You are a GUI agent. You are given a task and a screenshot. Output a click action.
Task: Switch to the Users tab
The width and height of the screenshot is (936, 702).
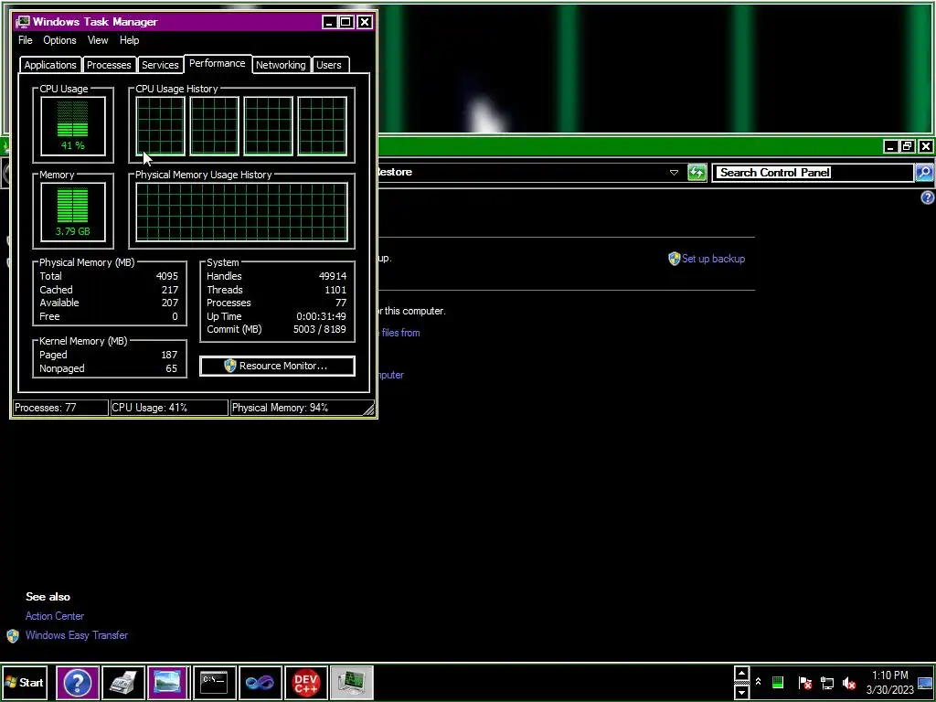329,65
